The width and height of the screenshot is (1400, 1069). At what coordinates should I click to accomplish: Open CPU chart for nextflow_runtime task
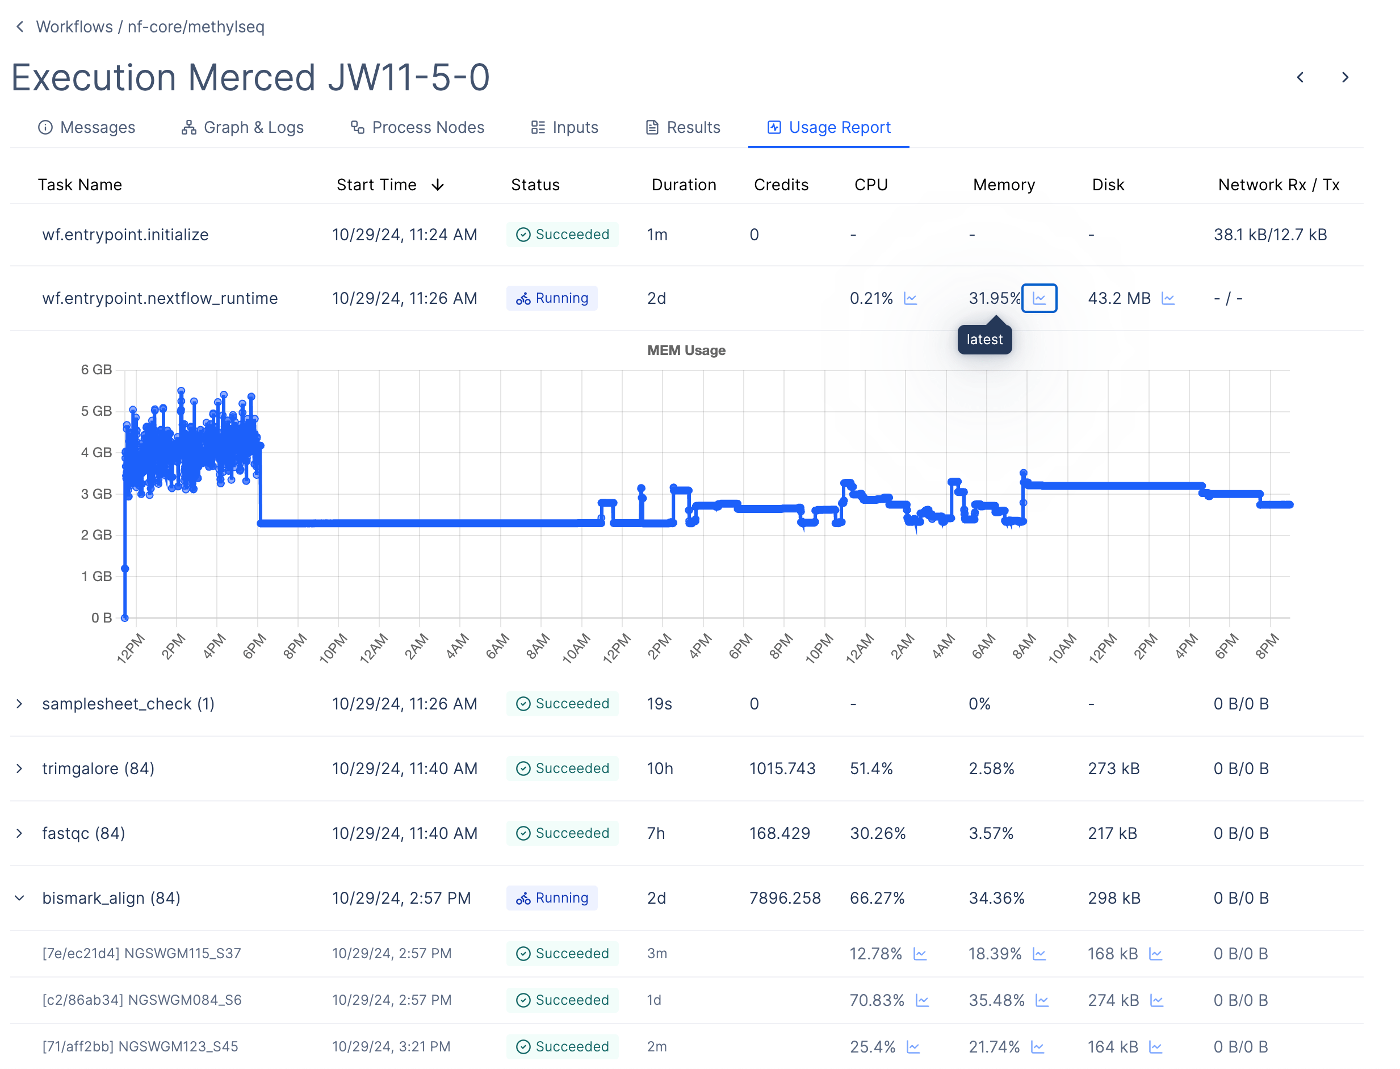pyautogui.click(x=910, y=298)
